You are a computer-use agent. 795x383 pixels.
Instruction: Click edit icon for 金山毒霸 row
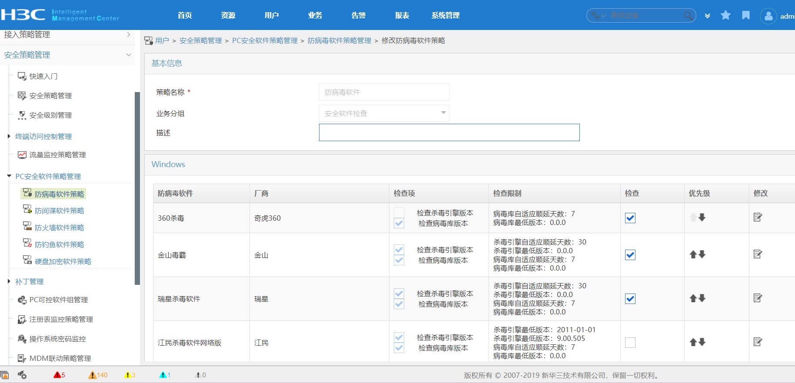coord(758,254)
